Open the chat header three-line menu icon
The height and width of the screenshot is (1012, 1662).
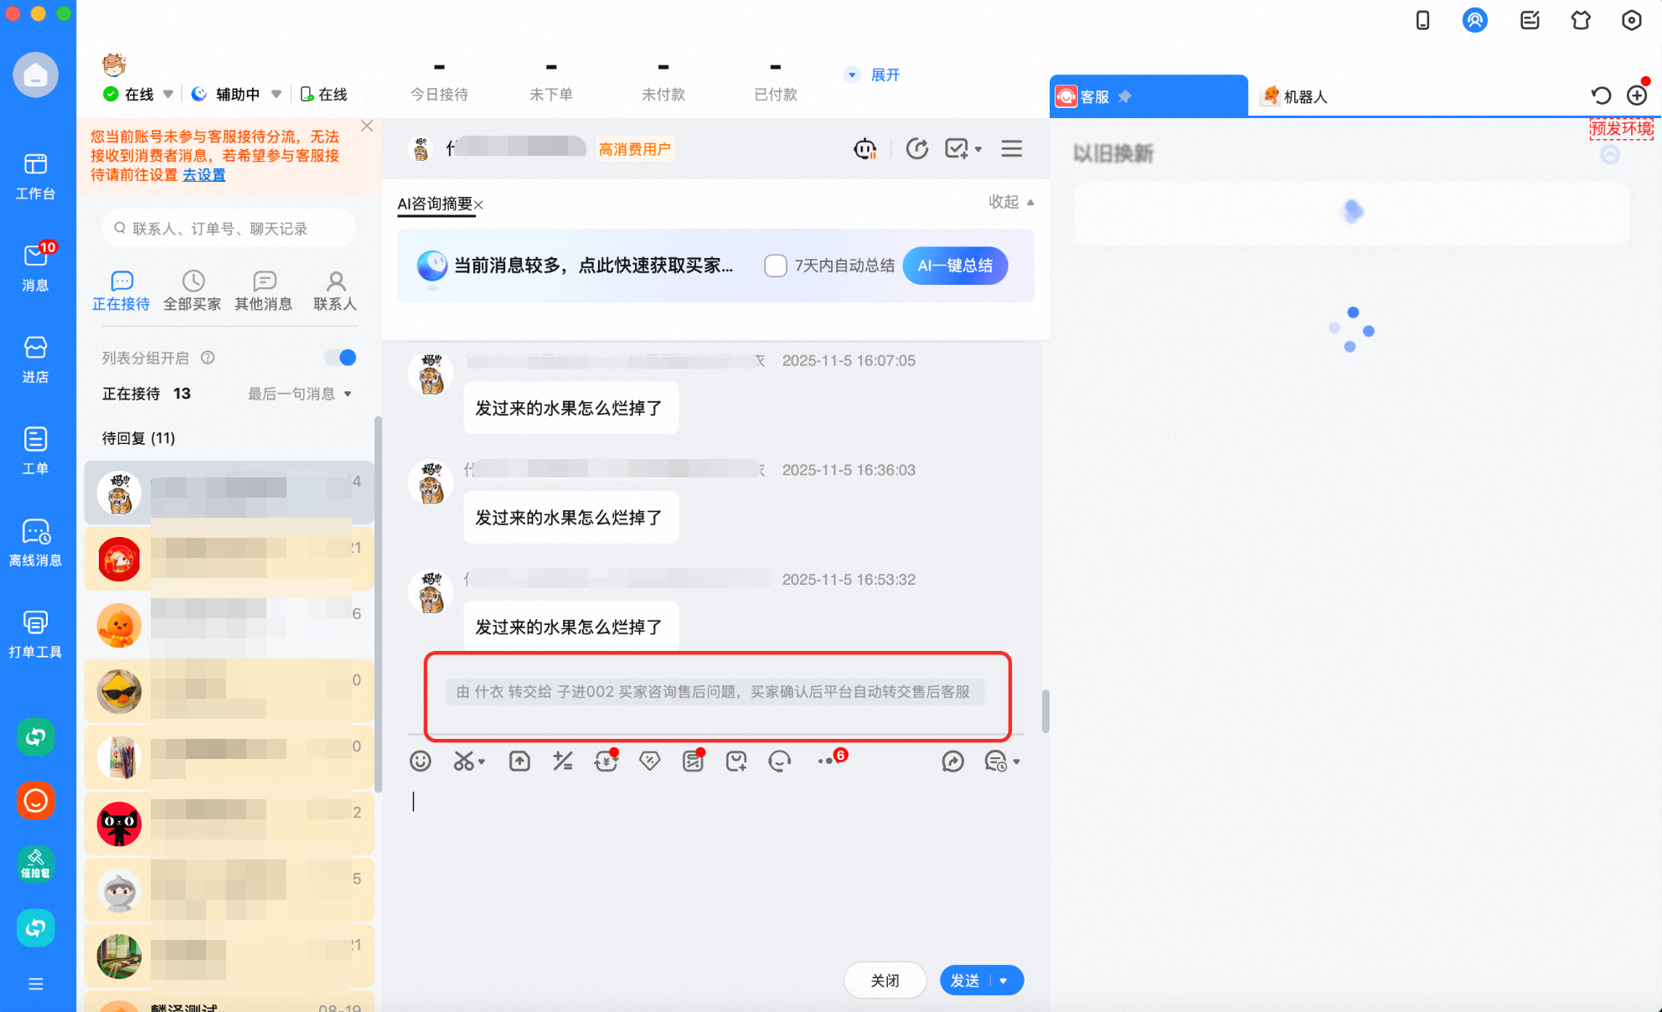[1011, 149]
